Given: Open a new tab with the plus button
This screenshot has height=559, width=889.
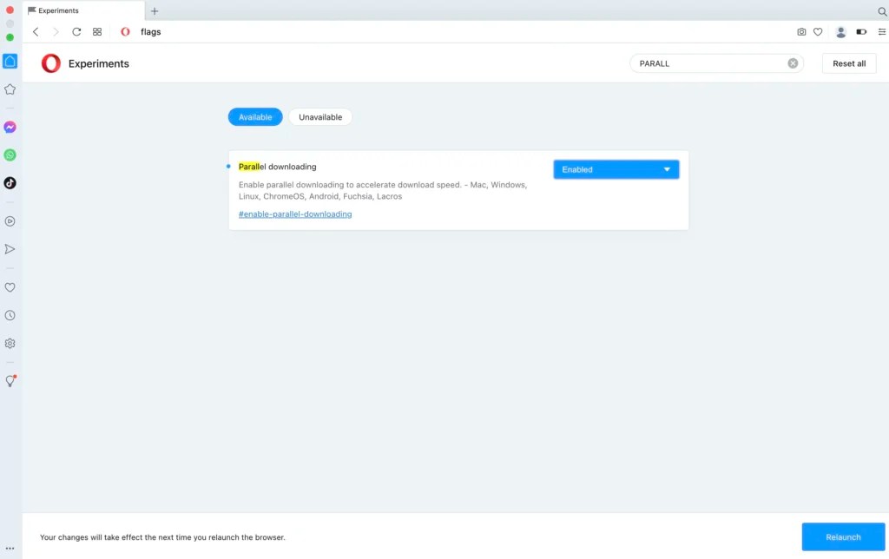Looking at the screenshot, I should click(x=155, y=11).
